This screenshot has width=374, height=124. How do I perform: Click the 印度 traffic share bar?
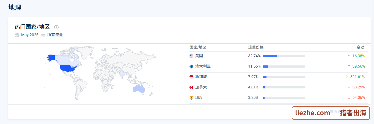[x=284, y=98]
